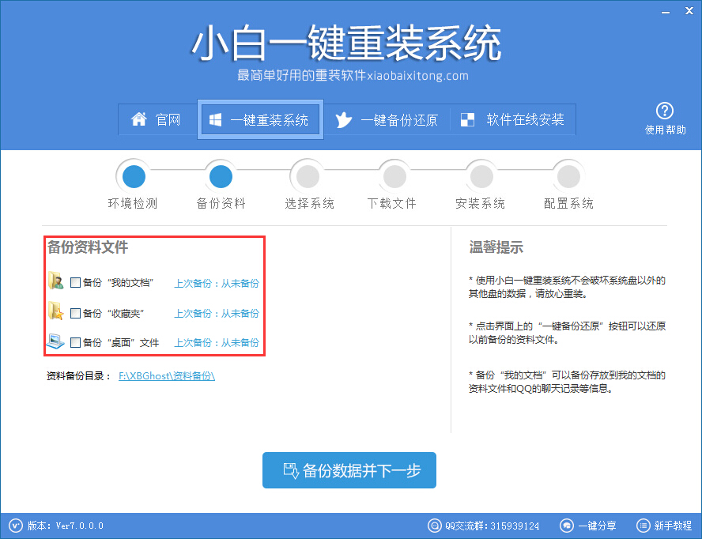Open the 使用帮助 help icon
This screenshot has width=702, height=539.
pyautogui.click(x=665, y=111)
